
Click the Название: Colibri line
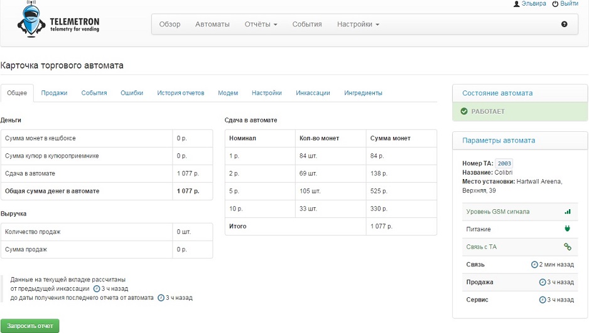coord(487,173)
